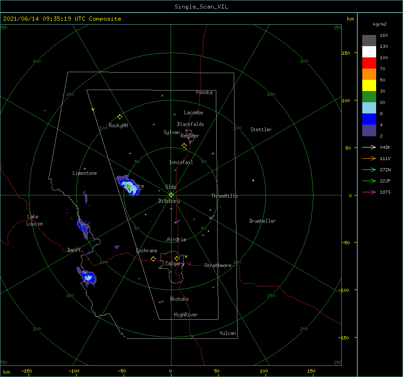Click the Banff label
This screenshot has height=377, width=403.
pyautogui.click(x=74, y=250)
